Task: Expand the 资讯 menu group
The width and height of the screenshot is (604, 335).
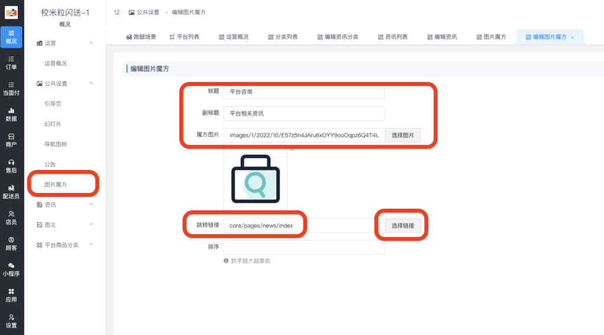Action: (91, 204)
